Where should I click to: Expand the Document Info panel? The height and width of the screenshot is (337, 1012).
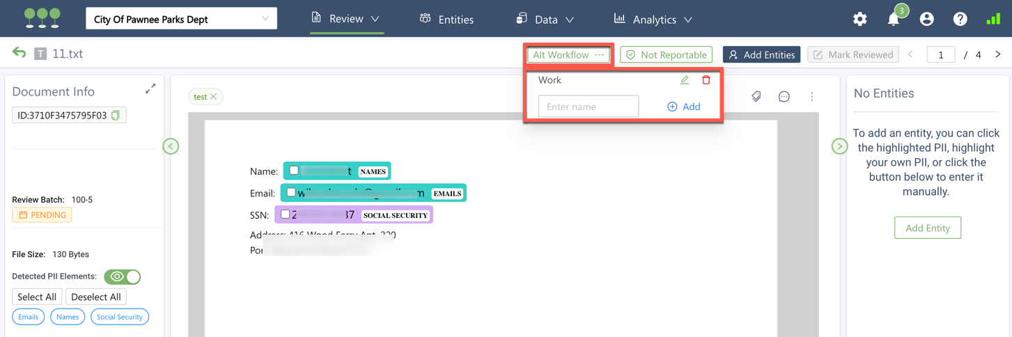[150, 89]
